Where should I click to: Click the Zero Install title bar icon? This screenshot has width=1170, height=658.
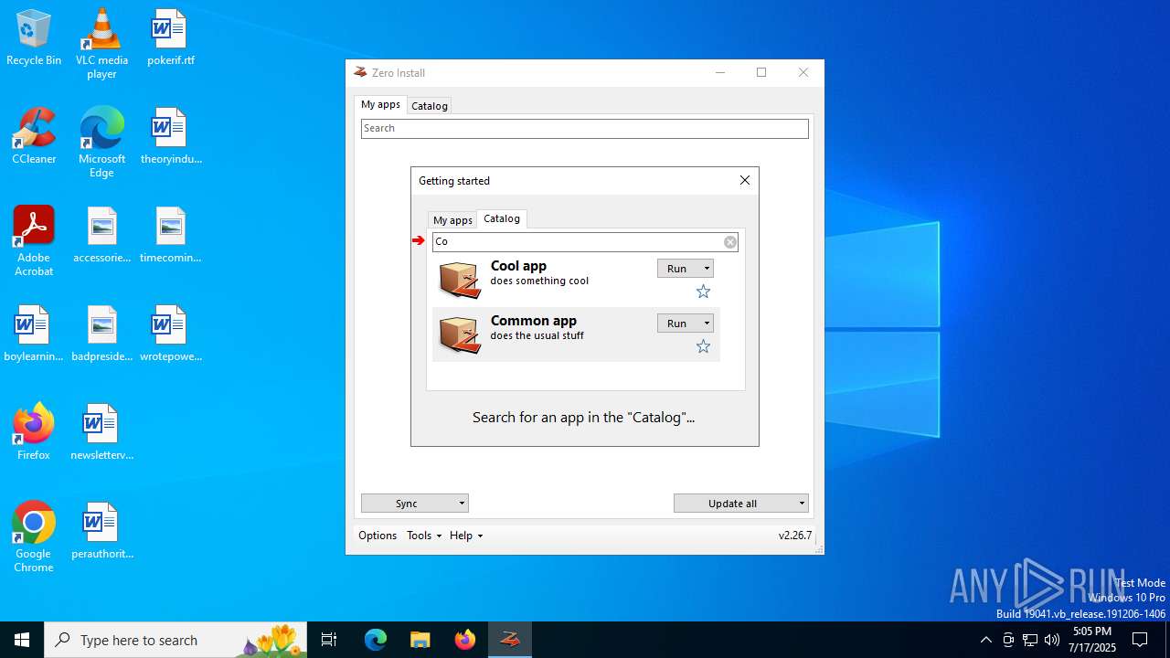[x=360, y=72]
